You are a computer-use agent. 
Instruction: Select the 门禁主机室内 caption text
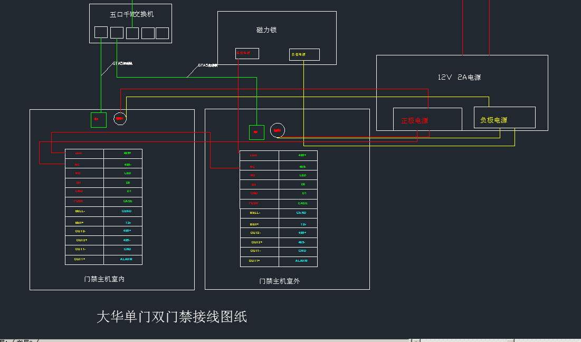104,279
